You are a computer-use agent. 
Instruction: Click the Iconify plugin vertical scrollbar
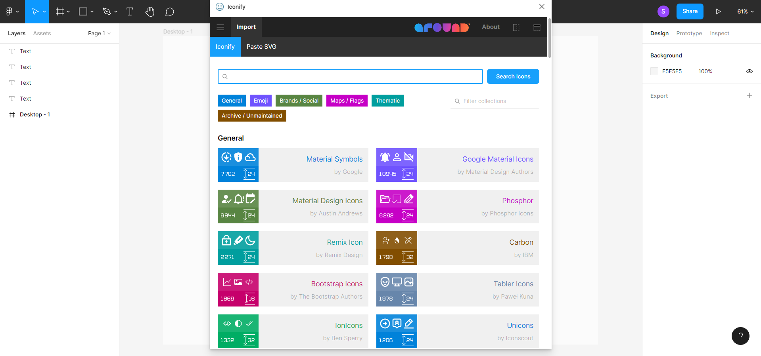[x=549, y=38]
